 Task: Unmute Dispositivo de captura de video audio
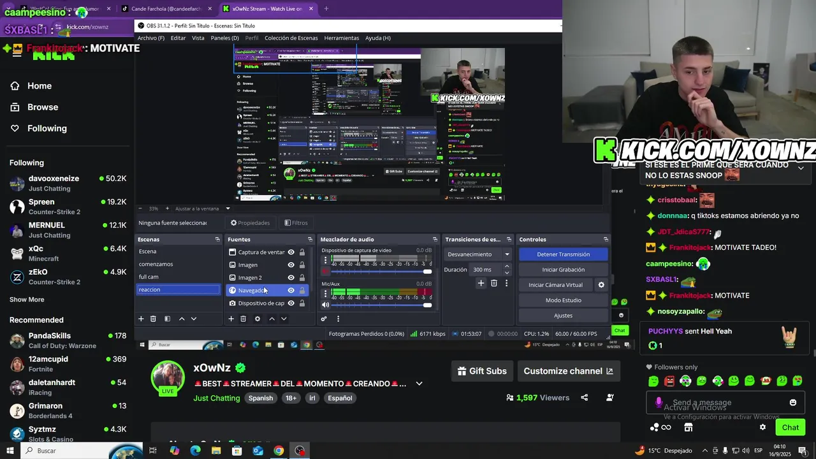pos(326,272)
